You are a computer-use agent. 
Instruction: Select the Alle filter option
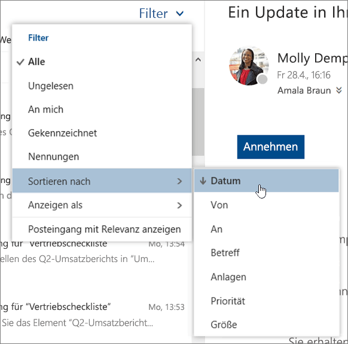(102, 62)
